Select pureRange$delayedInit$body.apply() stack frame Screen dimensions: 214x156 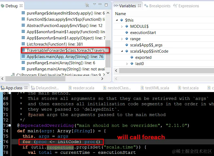(66, 13)
